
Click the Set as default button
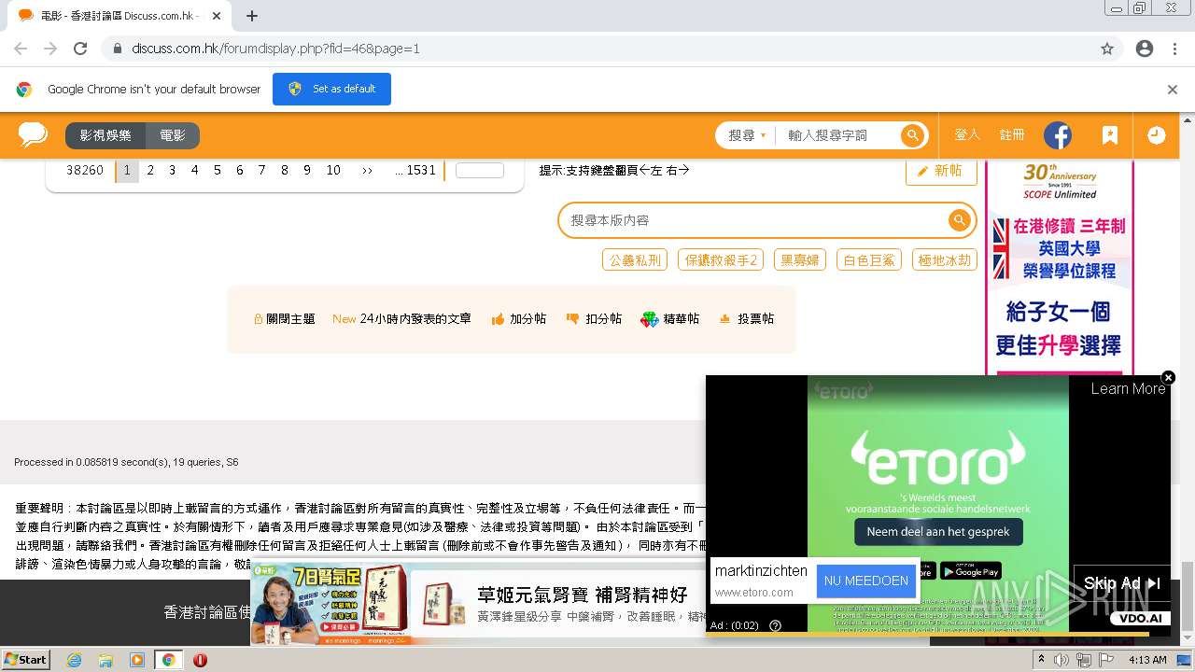click(331, 89)
